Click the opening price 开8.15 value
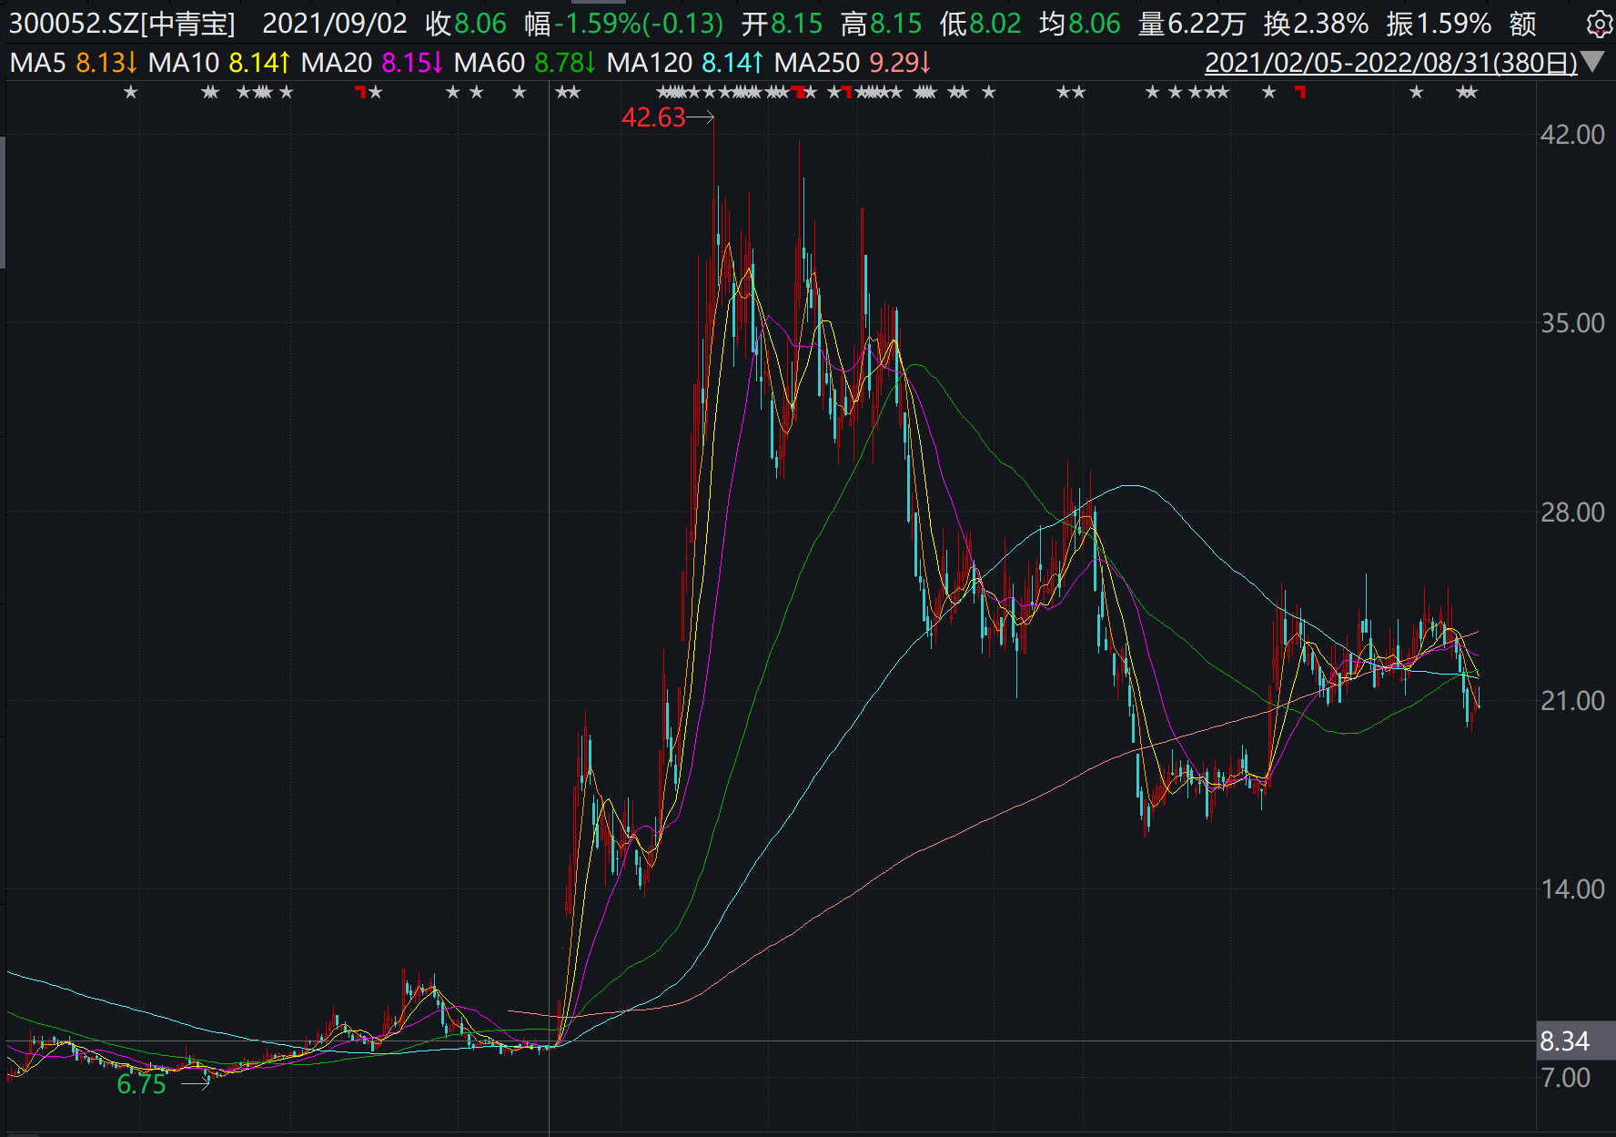Viewport: 1616px width, 1137px height. tap(782, 24)
